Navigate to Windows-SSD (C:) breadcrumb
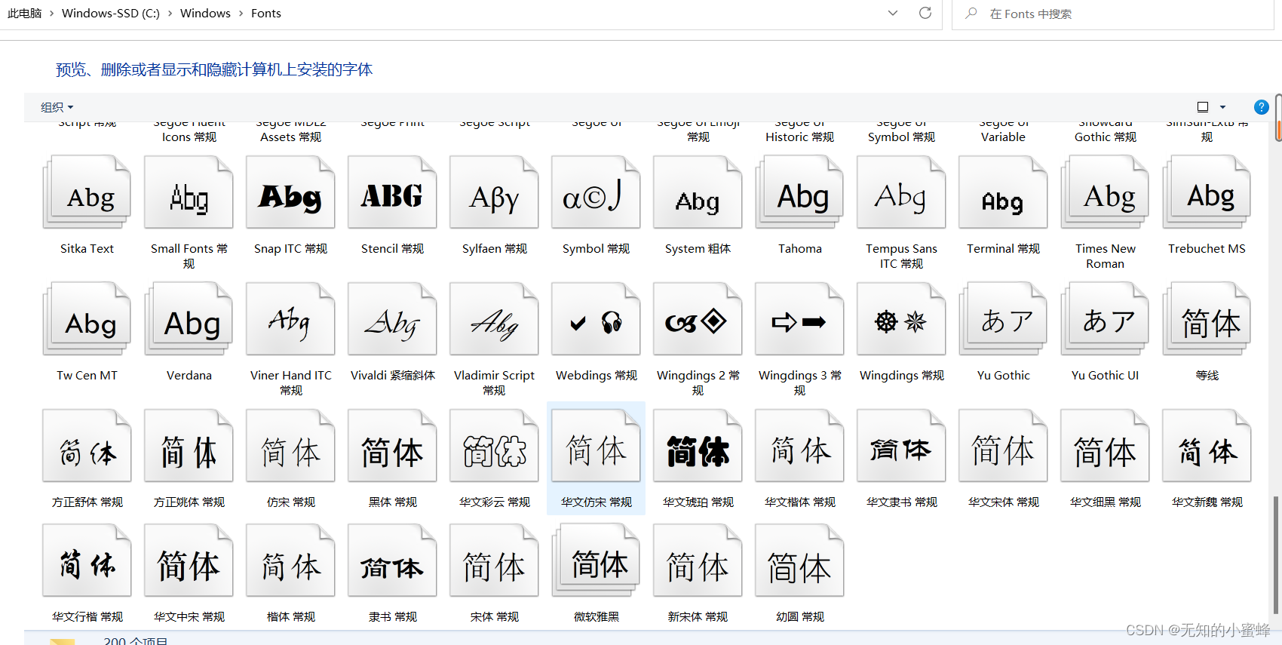 (x=111, y=14)
